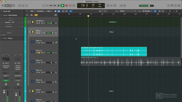Click the Stereo Out output slot

point(18,76)
